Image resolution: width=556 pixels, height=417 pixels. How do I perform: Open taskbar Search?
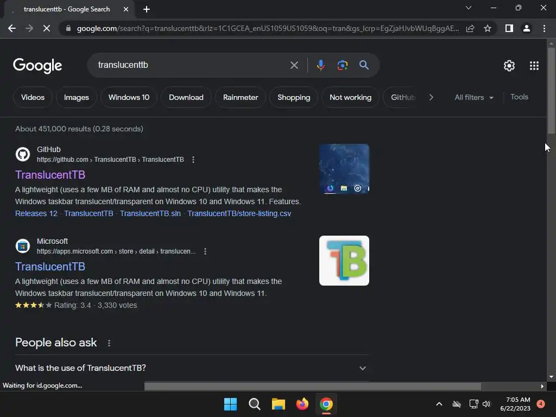point(254,404)
